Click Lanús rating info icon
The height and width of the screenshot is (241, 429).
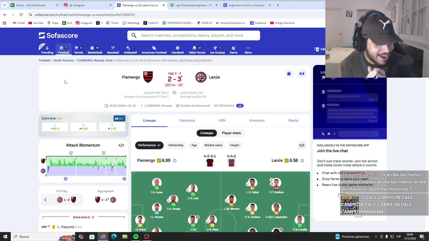coord(302,161)
